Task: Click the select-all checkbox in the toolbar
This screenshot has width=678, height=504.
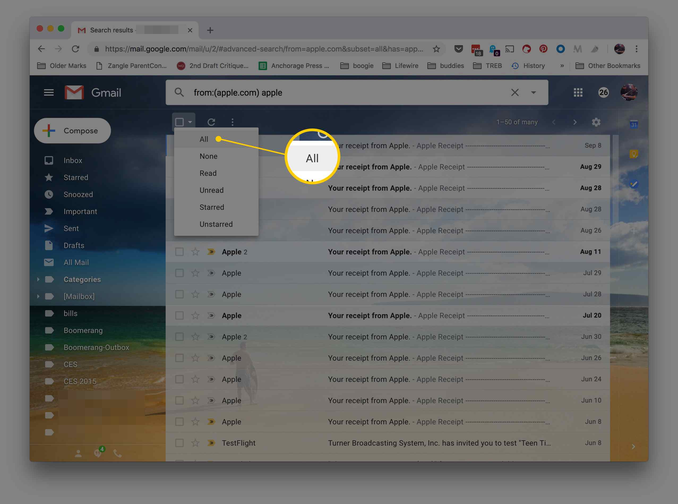Action: tap(179, 122)
